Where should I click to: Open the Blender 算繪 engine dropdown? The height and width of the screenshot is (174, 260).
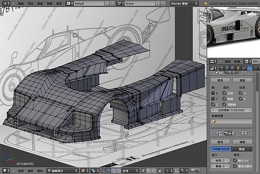[184, 3]
